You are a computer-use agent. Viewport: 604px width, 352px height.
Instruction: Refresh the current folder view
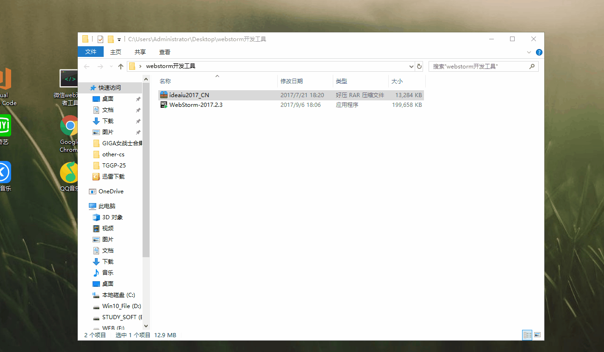tap(419, 66)
